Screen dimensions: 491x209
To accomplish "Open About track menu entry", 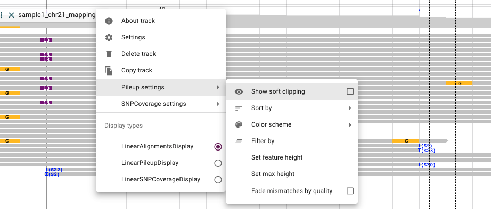I will 161,21.
